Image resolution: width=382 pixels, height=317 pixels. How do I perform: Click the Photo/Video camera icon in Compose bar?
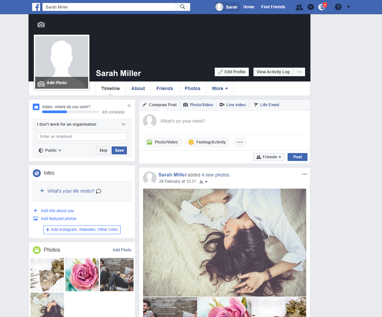point(186,105)
